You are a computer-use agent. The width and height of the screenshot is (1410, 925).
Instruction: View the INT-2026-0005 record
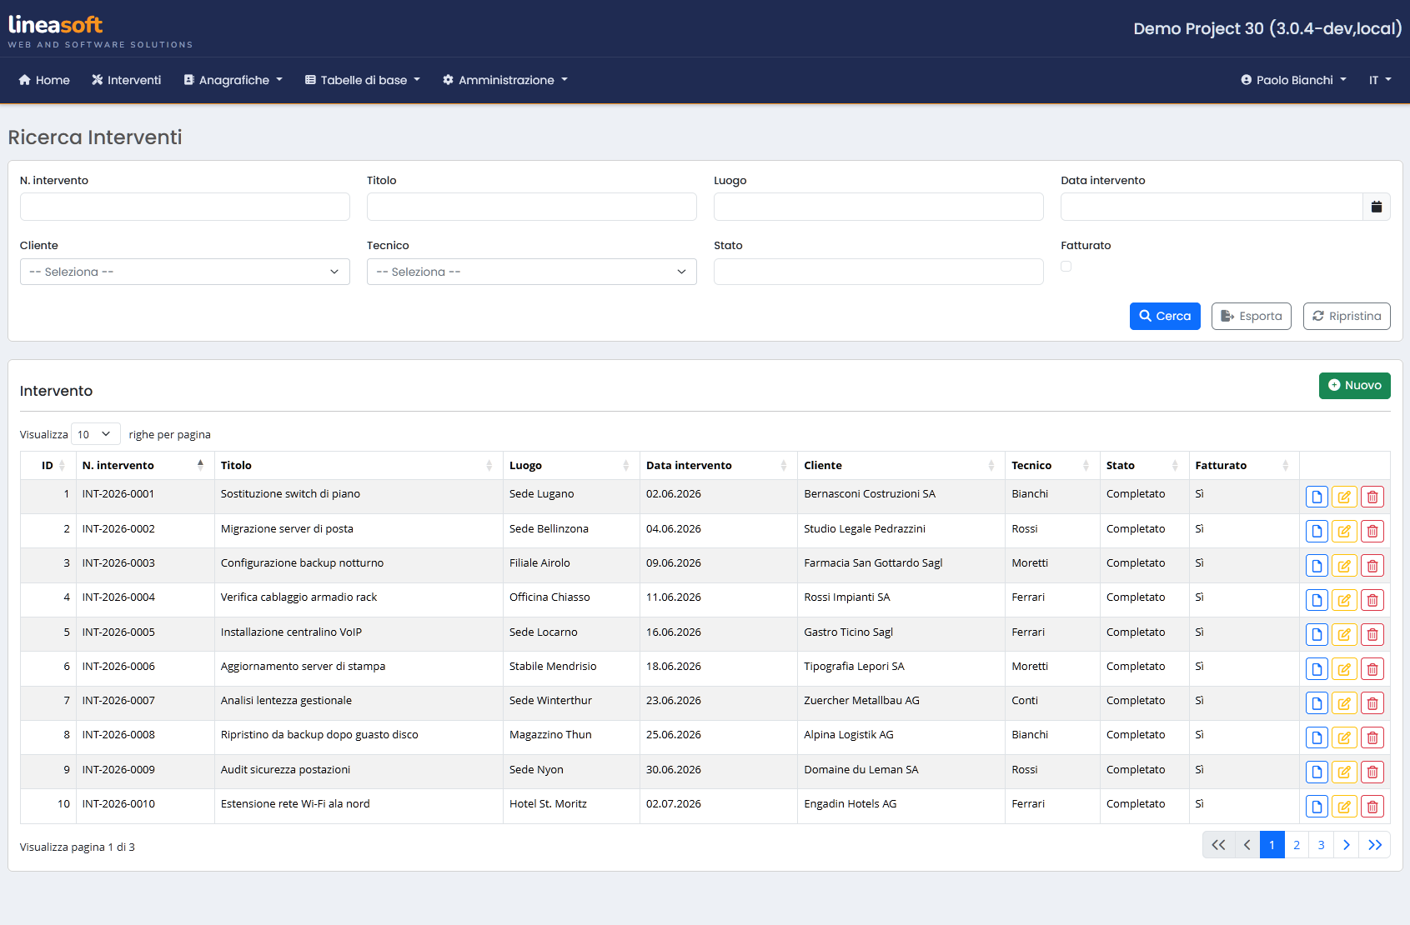coord(1317,635)
